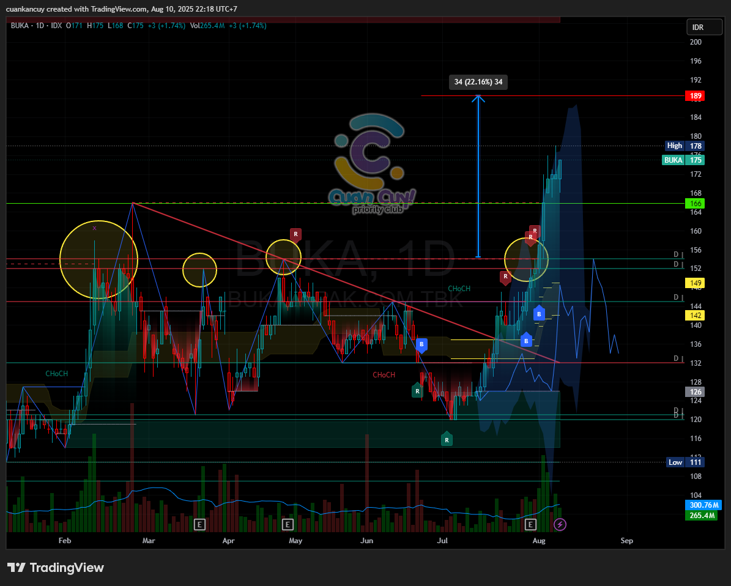This screenshot has width=731, height=586.
Task: Click the earnings E marker near Aug
Action: point(530,524)
